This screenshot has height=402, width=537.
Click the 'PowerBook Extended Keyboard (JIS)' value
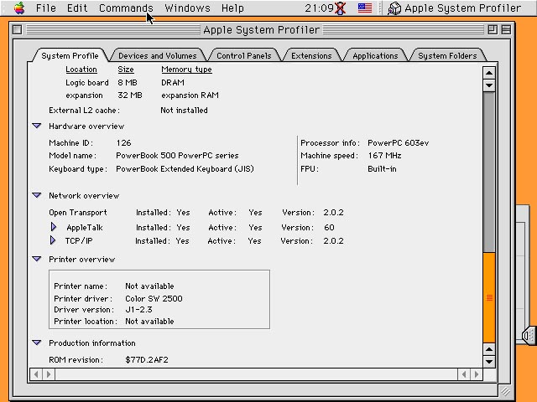[x=185, y=169]
